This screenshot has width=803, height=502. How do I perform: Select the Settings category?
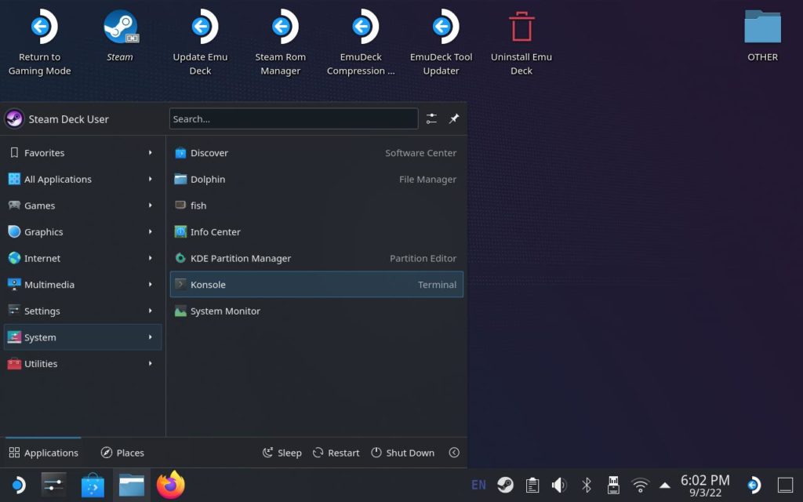click(82, 311)
